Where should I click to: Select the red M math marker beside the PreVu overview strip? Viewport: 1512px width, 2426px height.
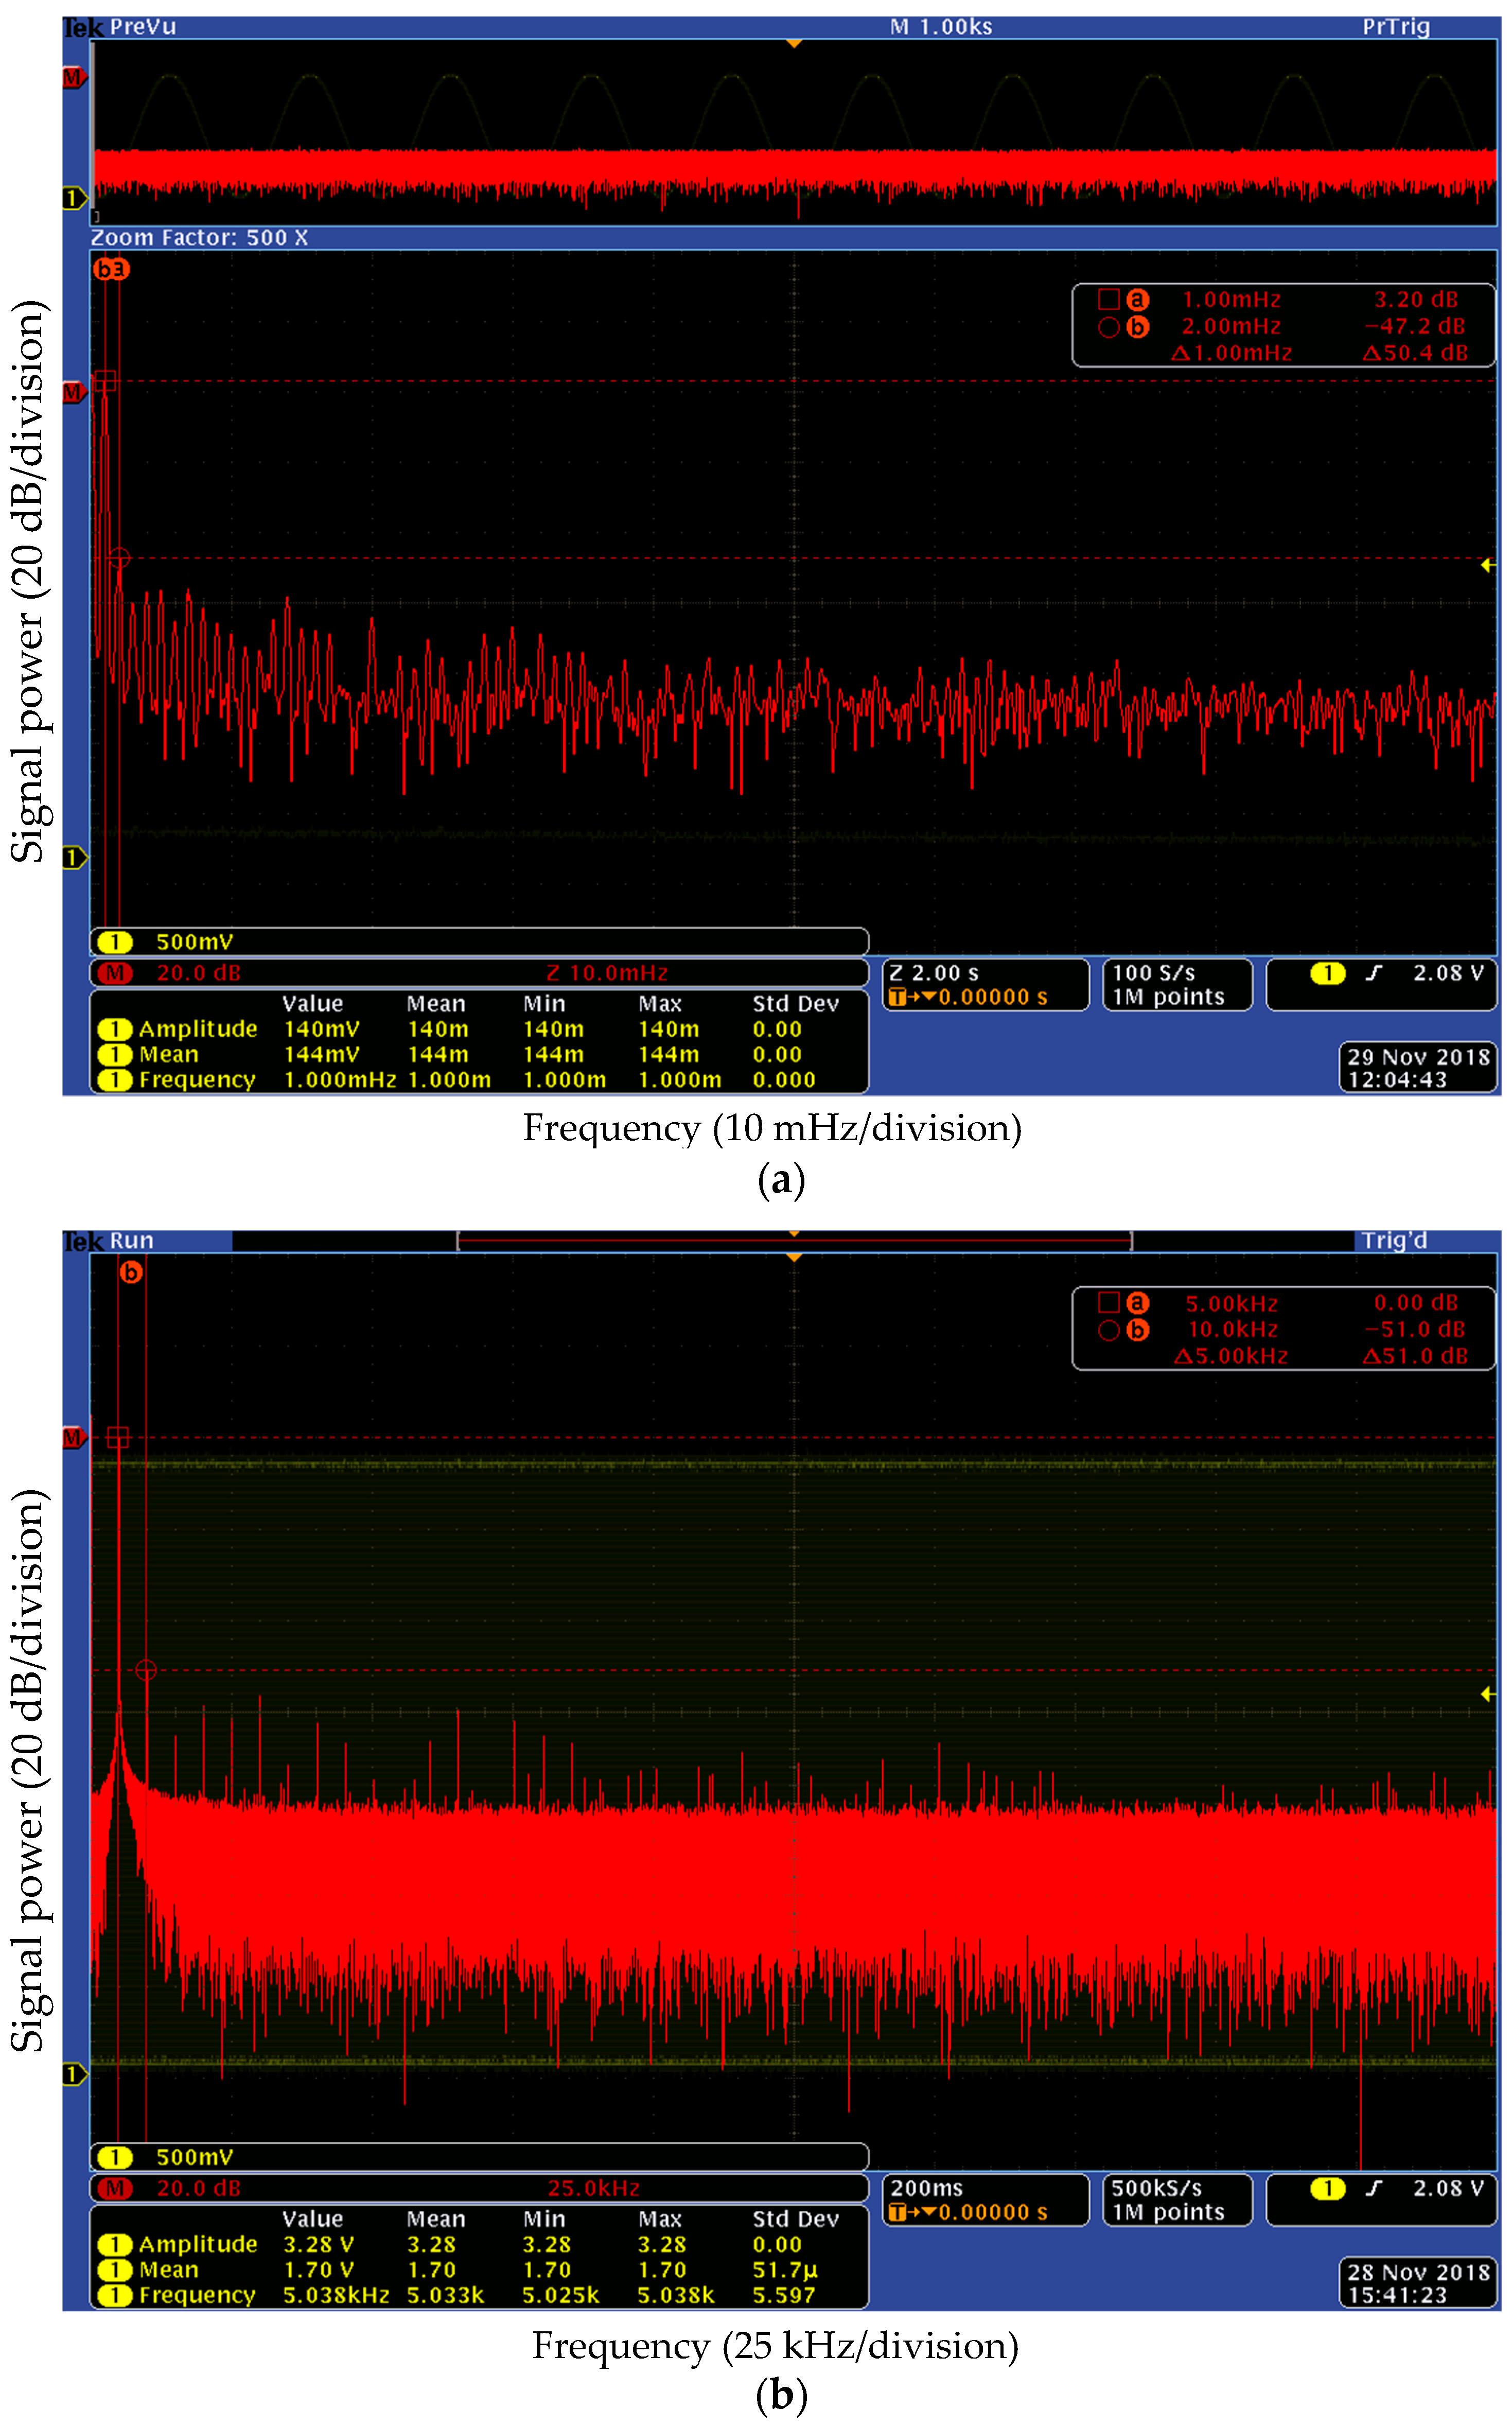[75, 78]
